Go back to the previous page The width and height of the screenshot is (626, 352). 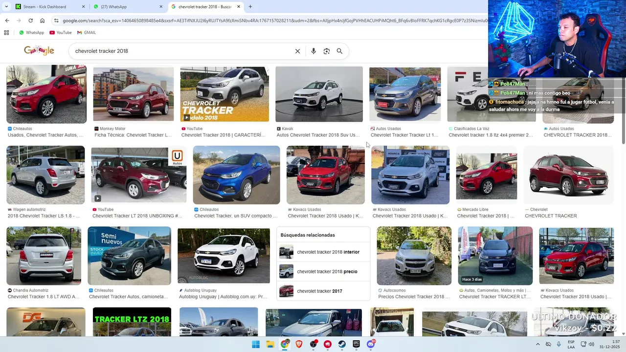(7, 21)
